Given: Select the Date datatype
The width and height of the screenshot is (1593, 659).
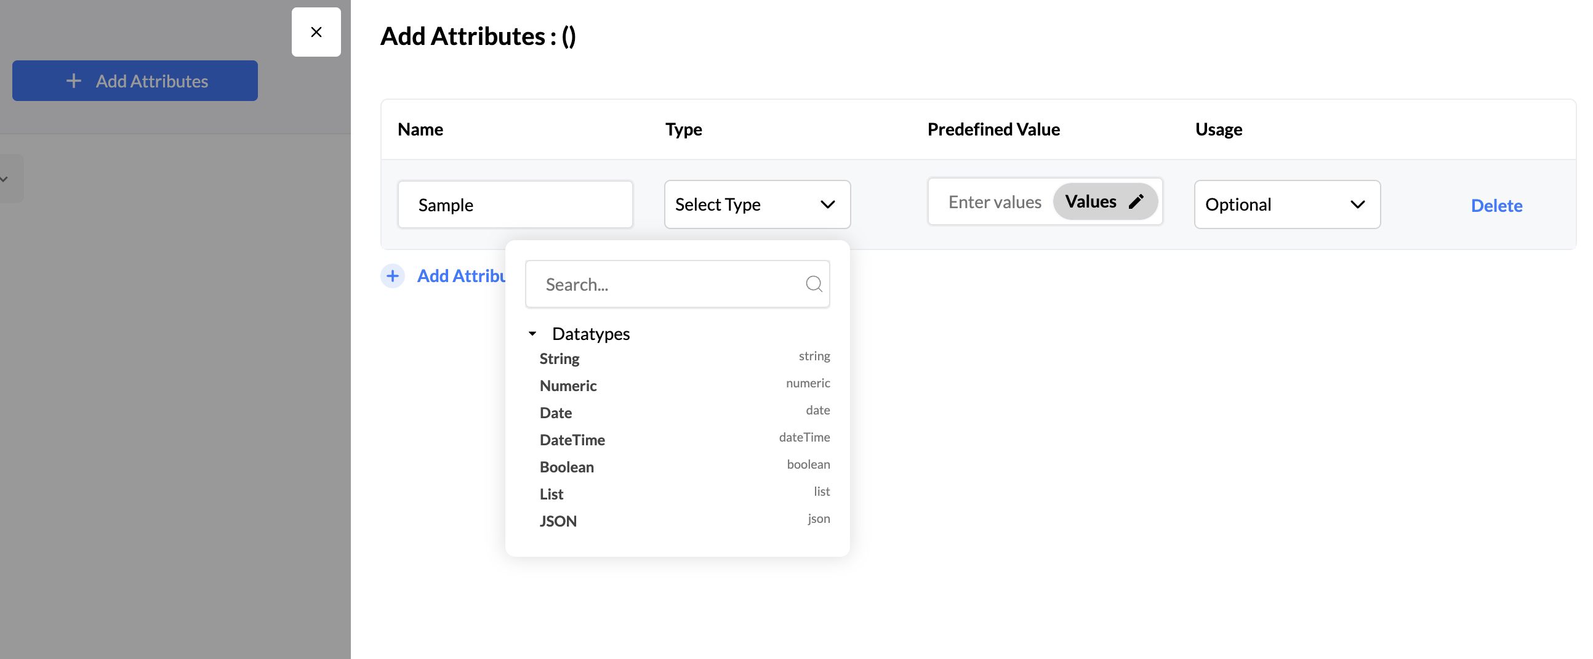Looking at the screenshot, I should point(555,413).
